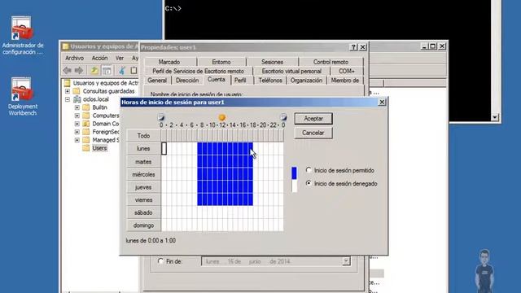
Task: Expand the Computers node
Action: 77,116
